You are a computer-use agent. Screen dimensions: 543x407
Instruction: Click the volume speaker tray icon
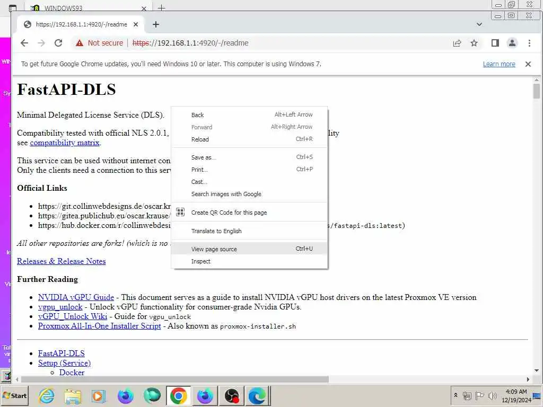[492, 395]
